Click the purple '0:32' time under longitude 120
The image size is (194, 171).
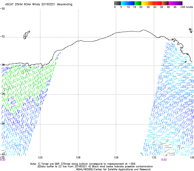(x=3, y=160)
